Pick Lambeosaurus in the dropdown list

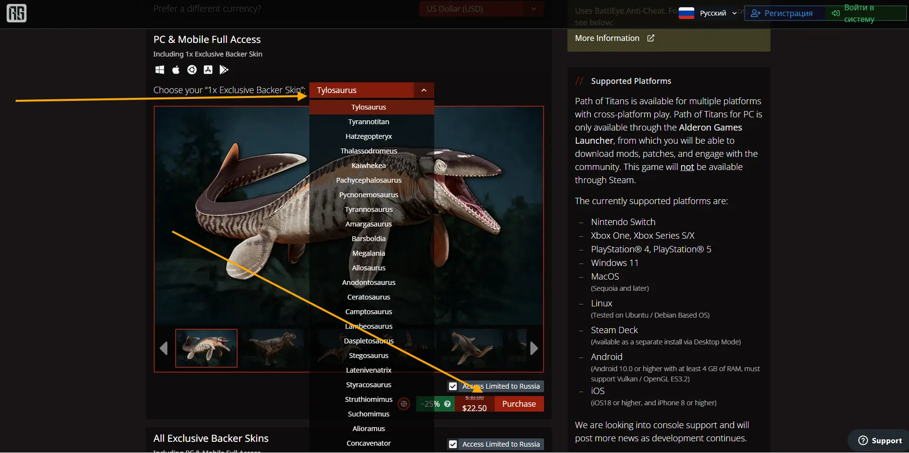point(372,326)
